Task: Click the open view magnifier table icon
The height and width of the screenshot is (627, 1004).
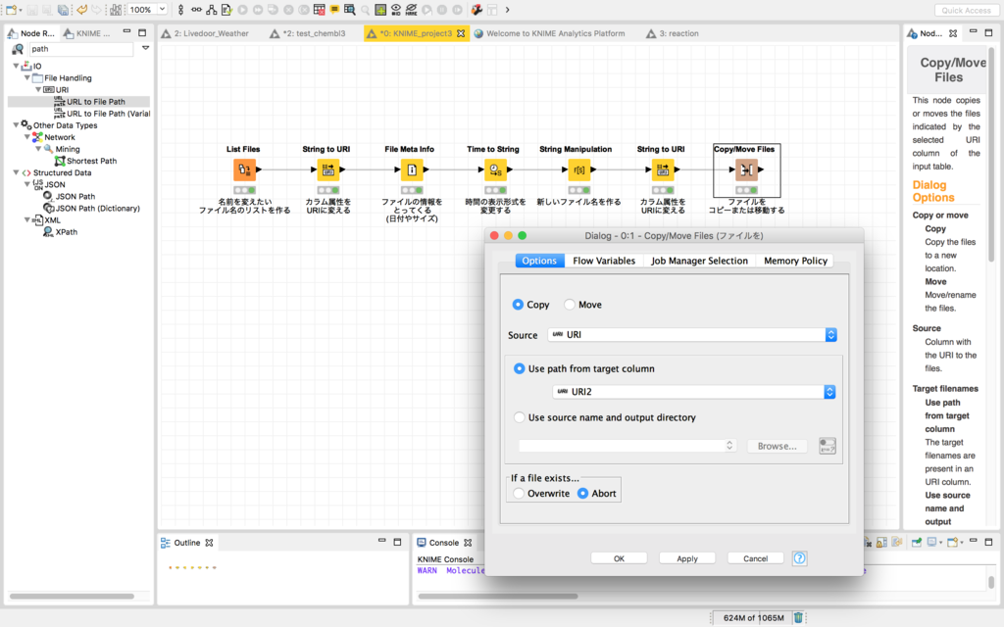Action: pos(350,10)
